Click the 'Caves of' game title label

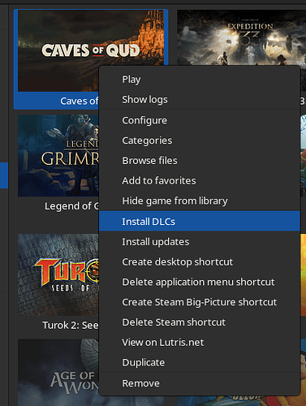tap(80, 101)
